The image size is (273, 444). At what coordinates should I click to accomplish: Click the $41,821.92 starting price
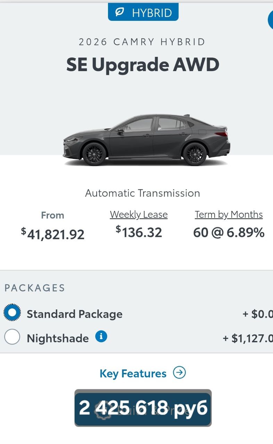[x=53, y=234]
